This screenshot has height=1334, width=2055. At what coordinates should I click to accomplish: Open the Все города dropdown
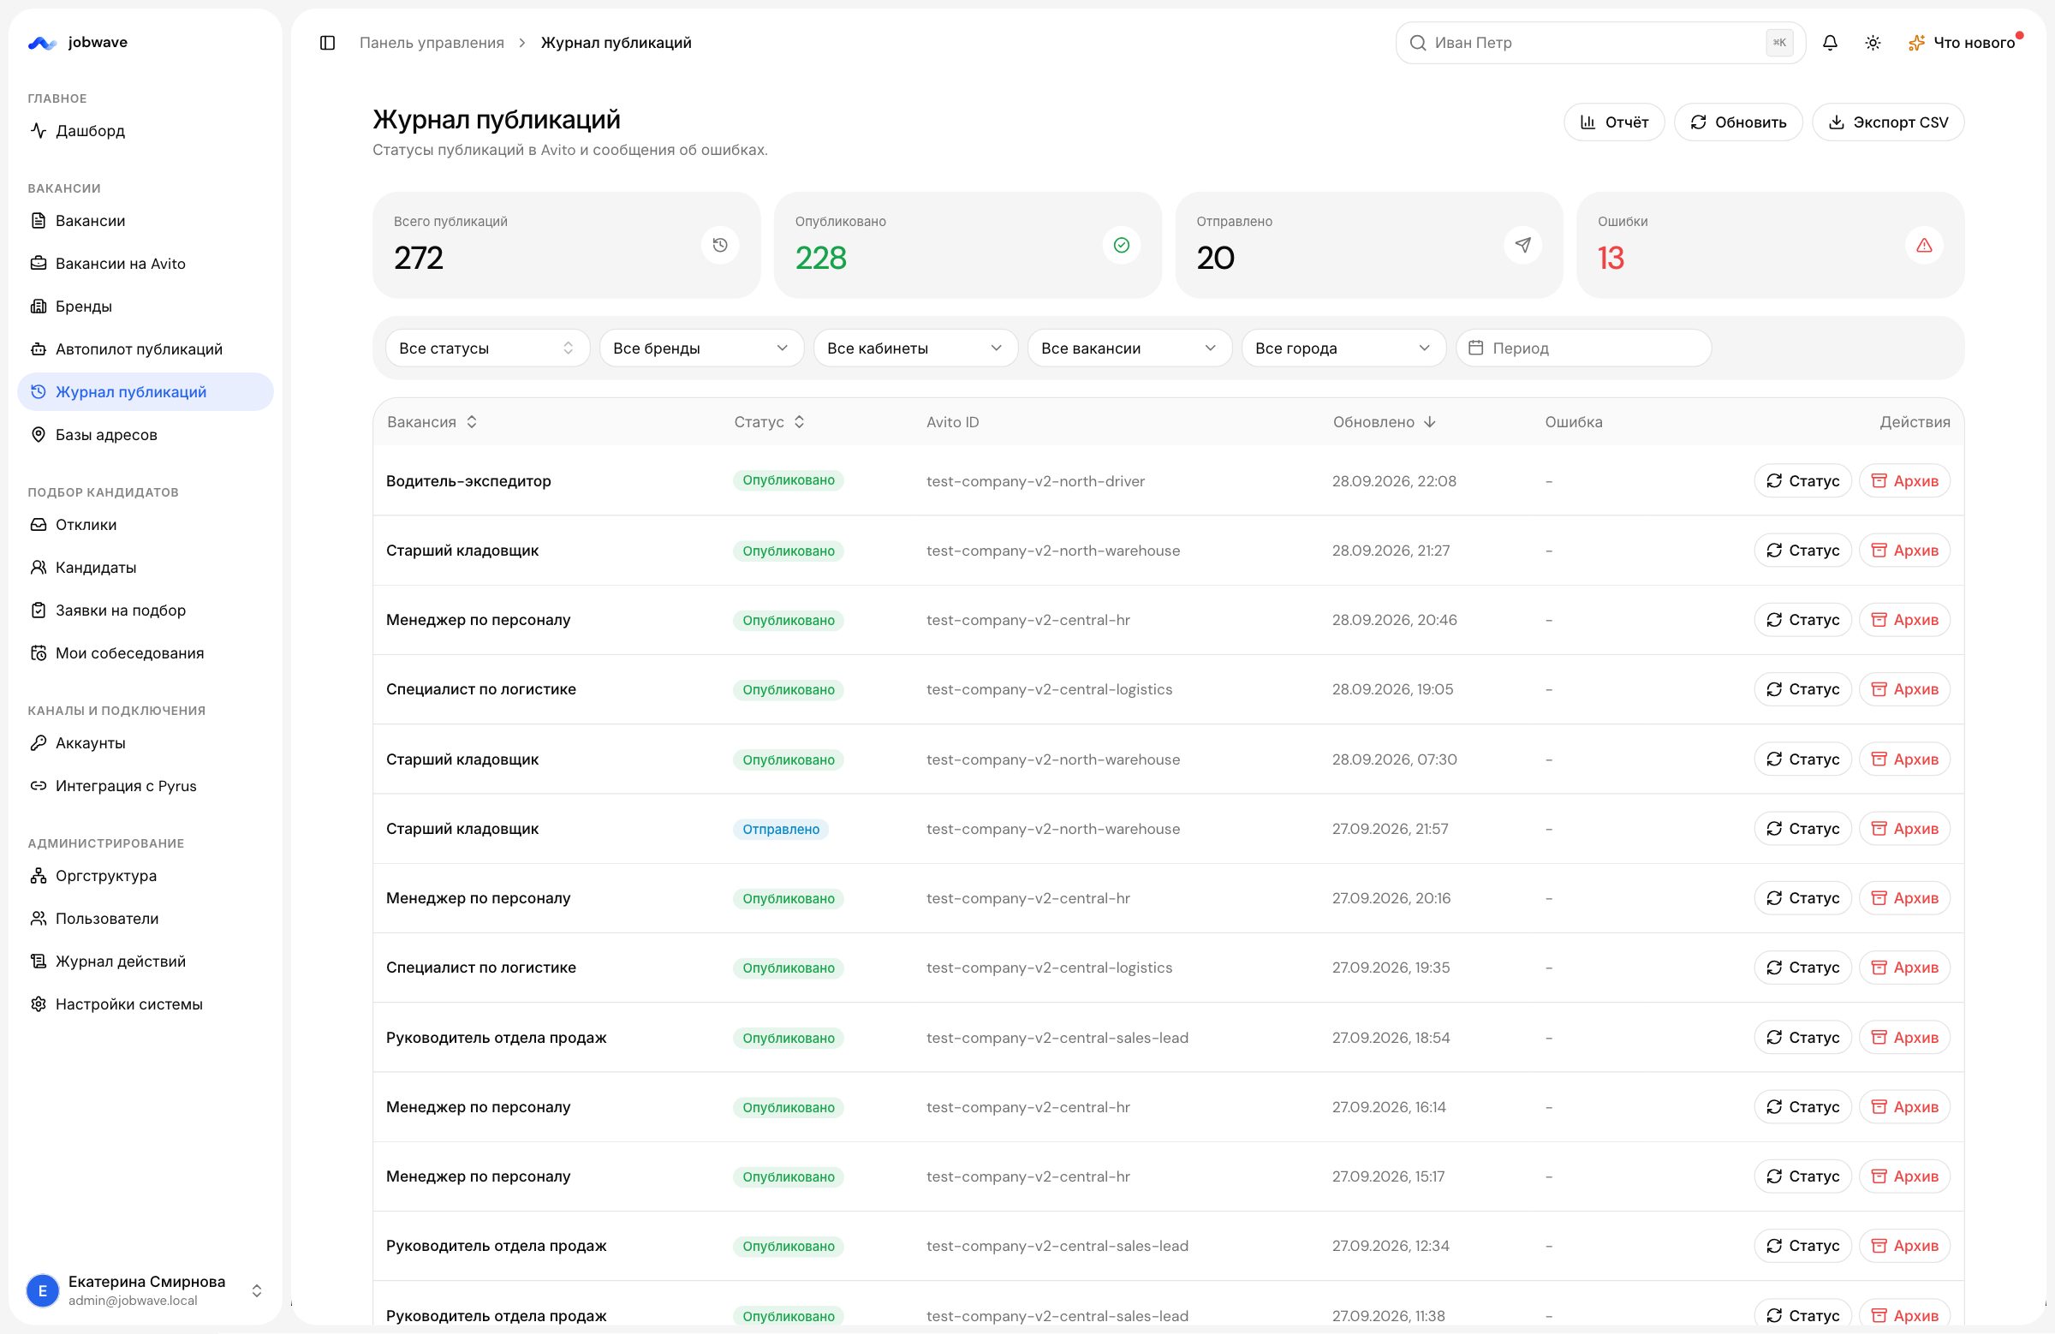[1343, 348]
